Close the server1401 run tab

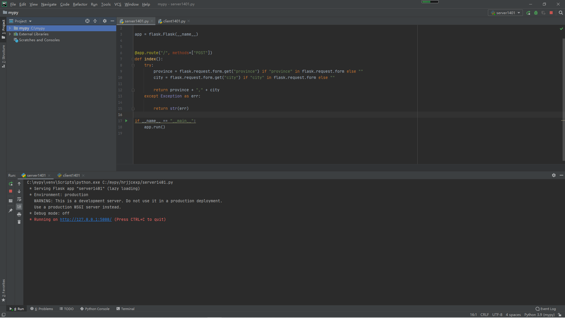coord(49,175)
